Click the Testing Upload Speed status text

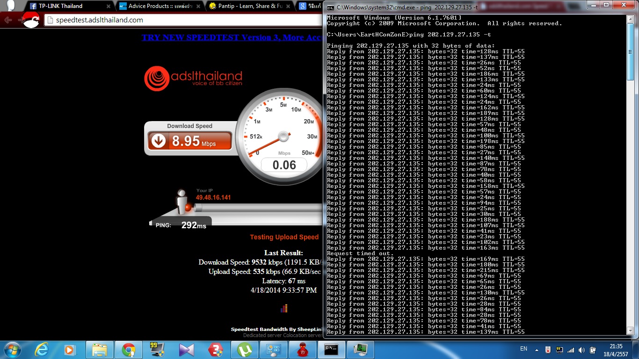[x=284, y=237]
